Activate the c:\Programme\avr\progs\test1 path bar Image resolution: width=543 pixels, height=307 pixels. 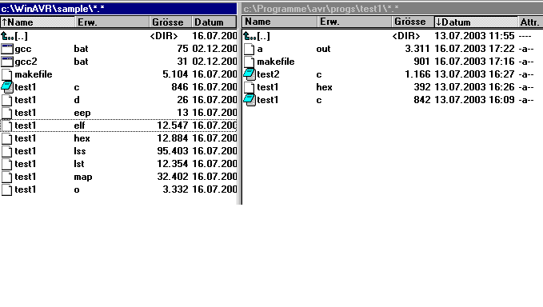click(x=393, y=9)
